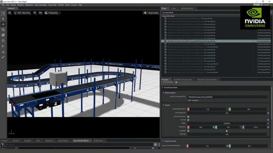Edit animateDirection Y value field
Image resolution: width=273 pixels, height=153 pixels.
[x=249, y=109]
